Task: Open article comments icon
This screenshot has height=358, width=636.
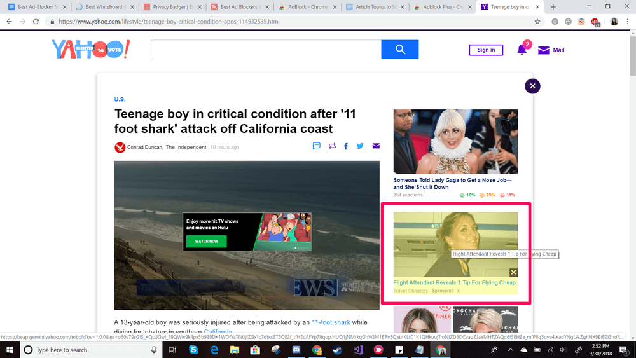Action: click(x=316, y=146)
